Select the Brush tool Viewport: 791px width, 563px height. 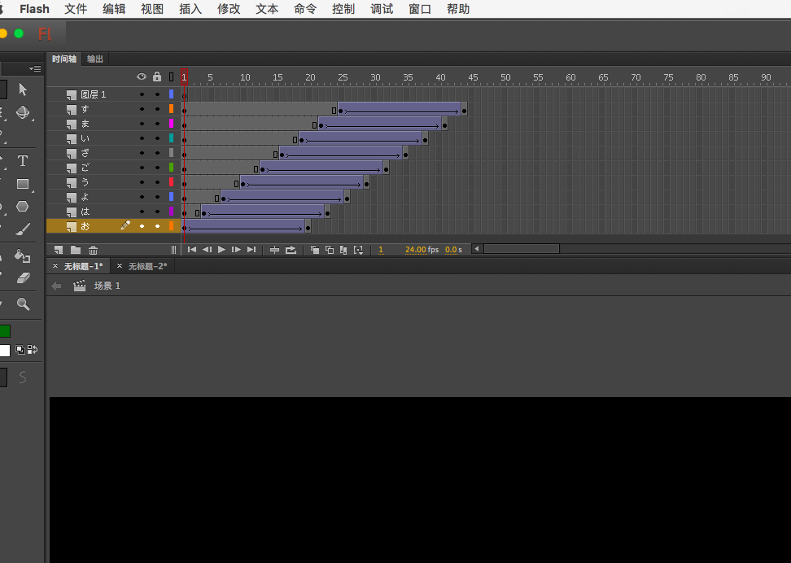(x=23, y=229)
